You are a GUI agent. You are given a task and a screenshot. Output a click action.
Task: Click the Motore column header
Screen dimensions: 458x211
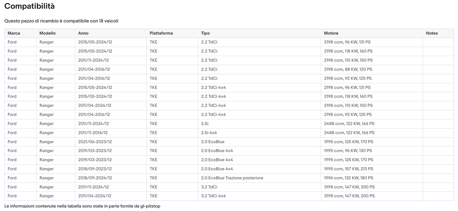coord(331,33)
